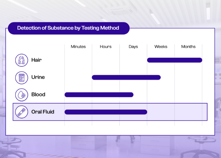
Task: Click the Blood detection window bar
Action: point(99,94)
